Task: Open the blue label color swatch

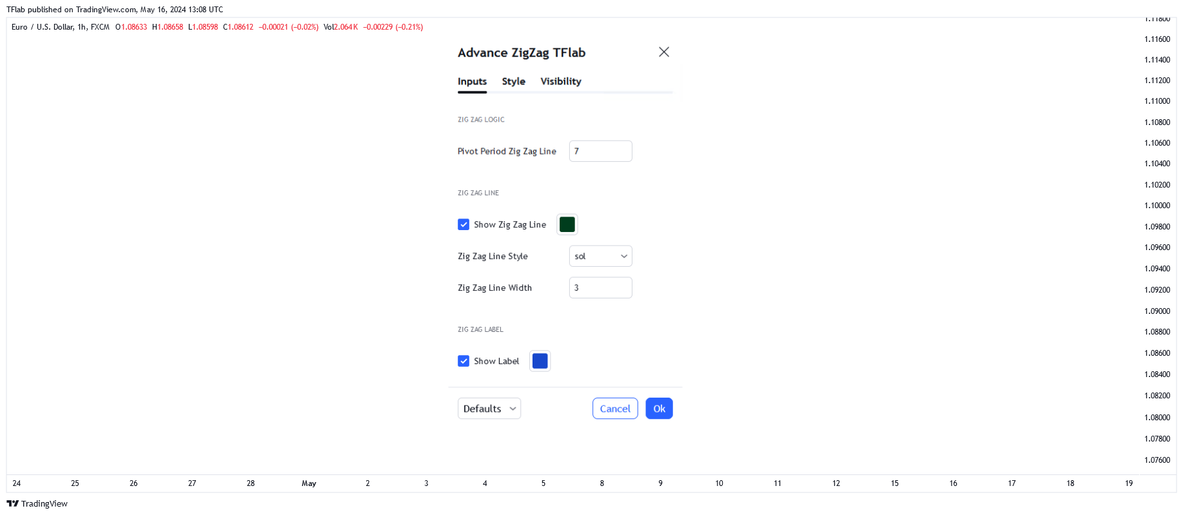Action: coord(540,361)
